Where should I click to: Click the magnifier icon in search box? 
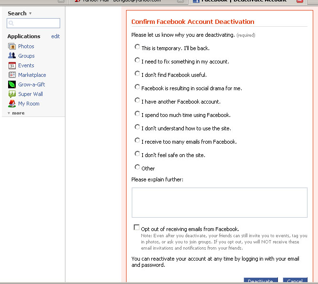click(11, 23)
